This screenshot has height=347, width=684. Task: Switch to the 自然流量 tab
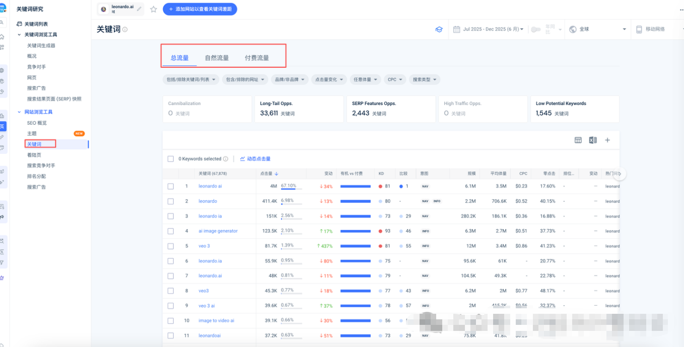click(217, 58)
